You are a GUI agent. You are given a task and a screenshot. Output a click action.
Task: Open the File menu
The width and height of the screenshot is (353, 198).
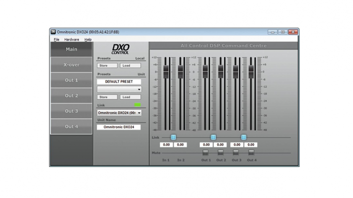(x=57, y=40)
